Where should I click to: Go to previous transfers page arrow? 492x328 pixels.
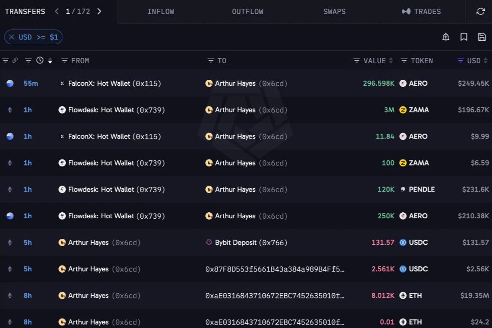(57, 12)
